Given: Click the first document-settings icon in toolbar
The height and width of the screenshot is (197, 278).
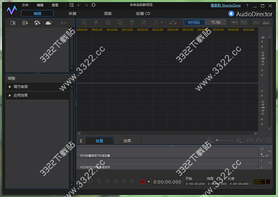Looking at the screenshot, I should (84, 23).
